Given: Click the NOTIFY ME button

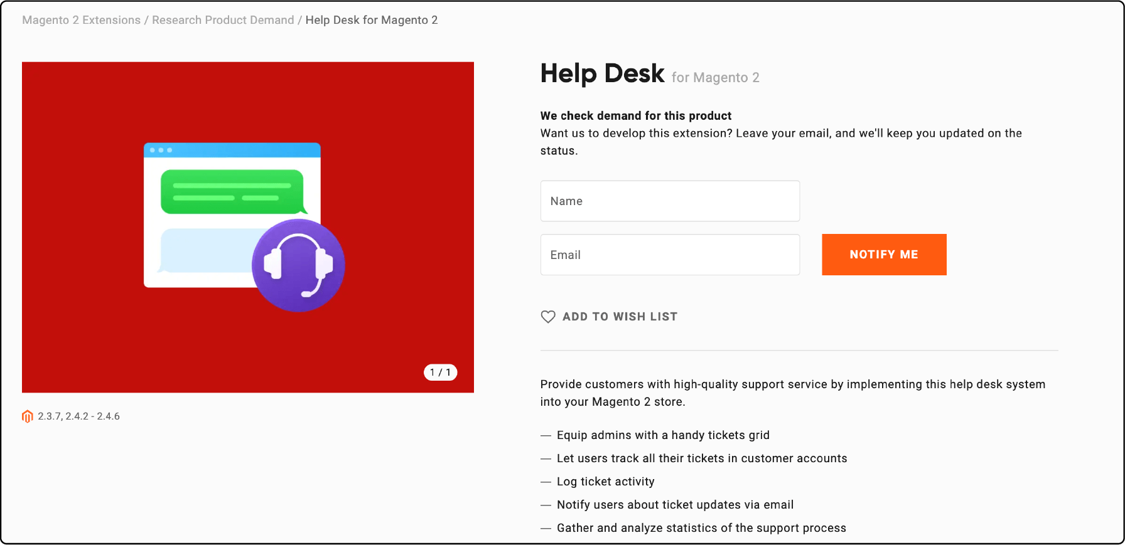Looking at the screenshot, I should click(x=884, y=255).
